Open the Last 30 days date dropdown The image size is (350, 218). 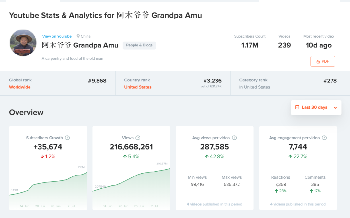316,107
